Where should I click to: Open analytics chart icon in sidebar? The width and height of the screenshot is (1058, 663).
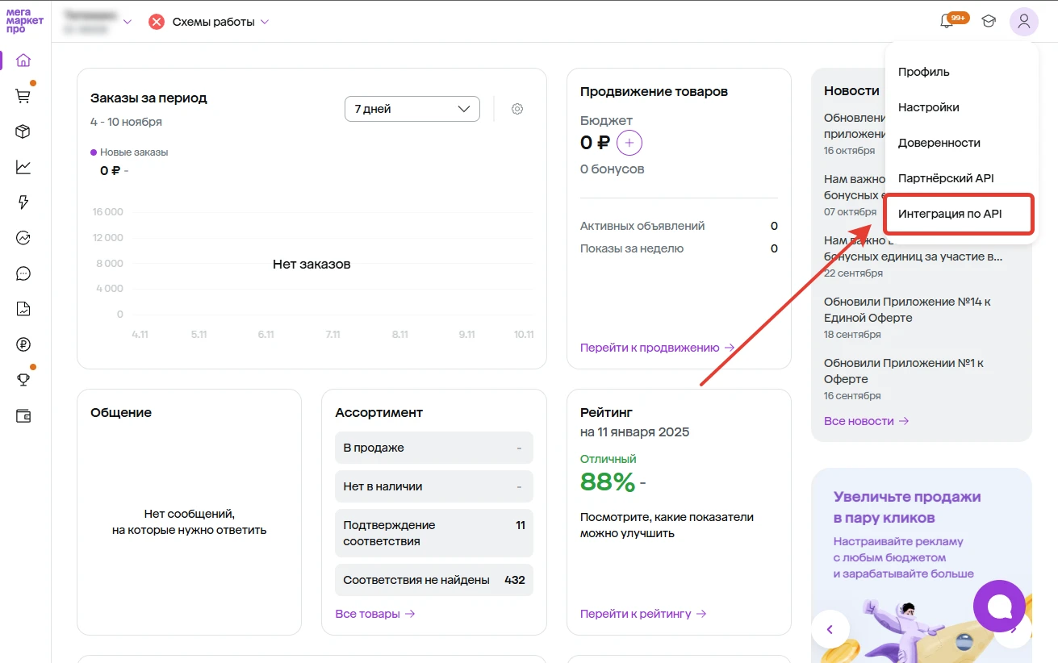[23, 167]
